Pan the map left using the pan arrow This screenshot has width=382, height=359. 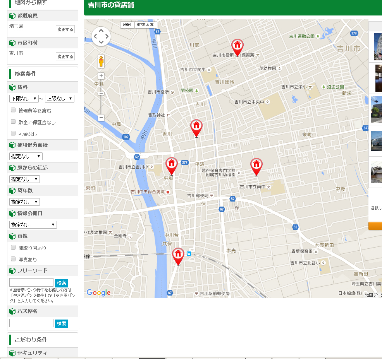coord(95,36)
